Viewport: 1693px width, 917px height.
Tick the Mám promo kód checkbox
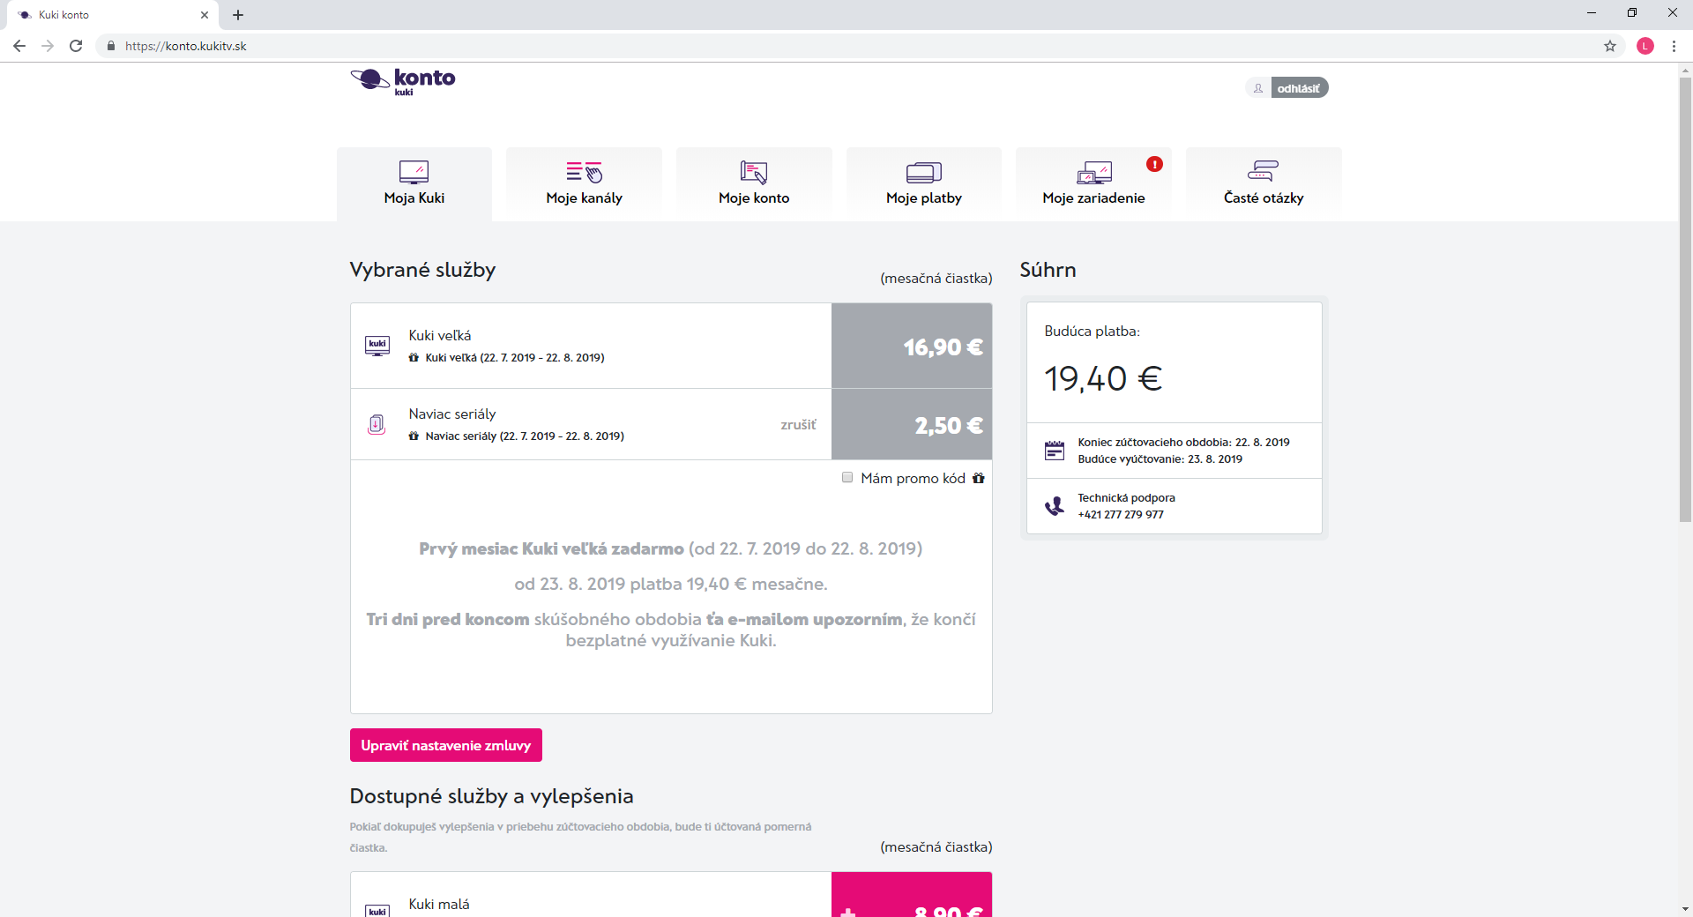tap(847, 477)
